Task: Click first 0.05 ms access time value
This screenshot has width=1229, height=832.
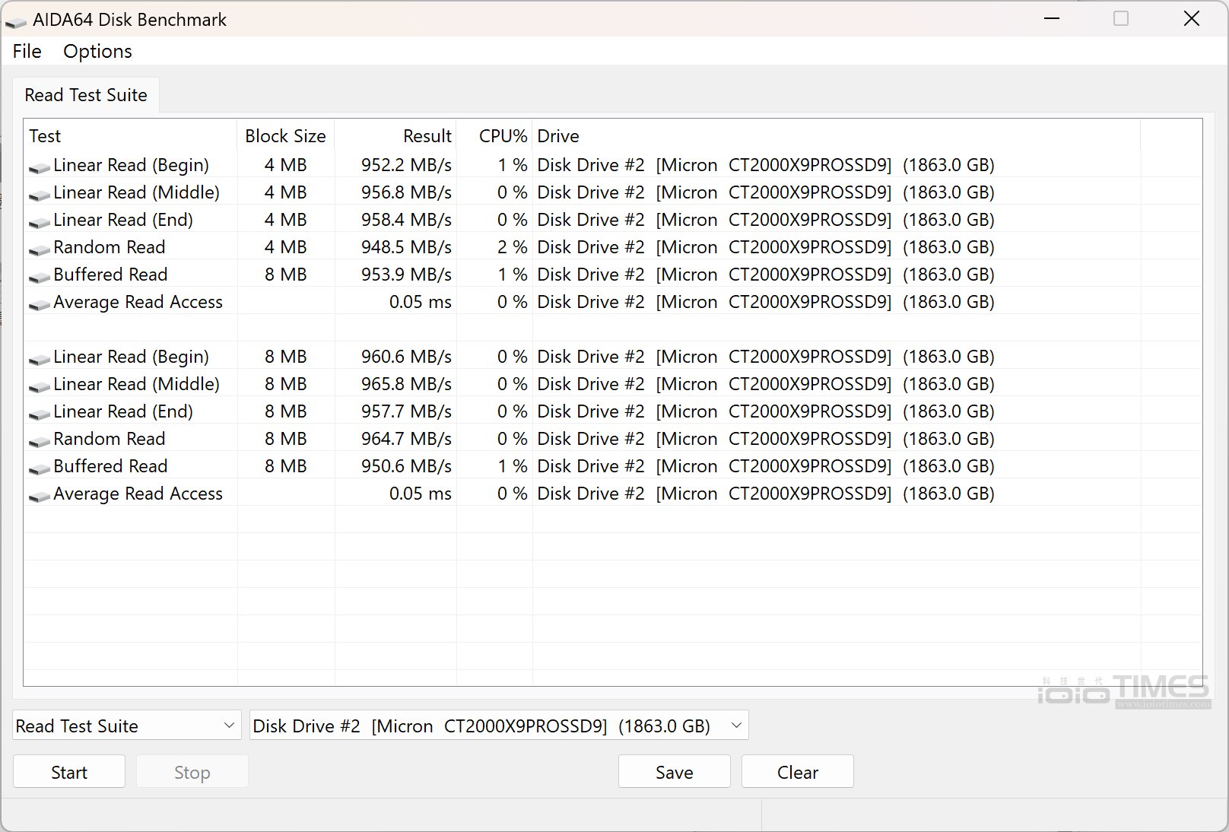Action: tap(421, 302)
